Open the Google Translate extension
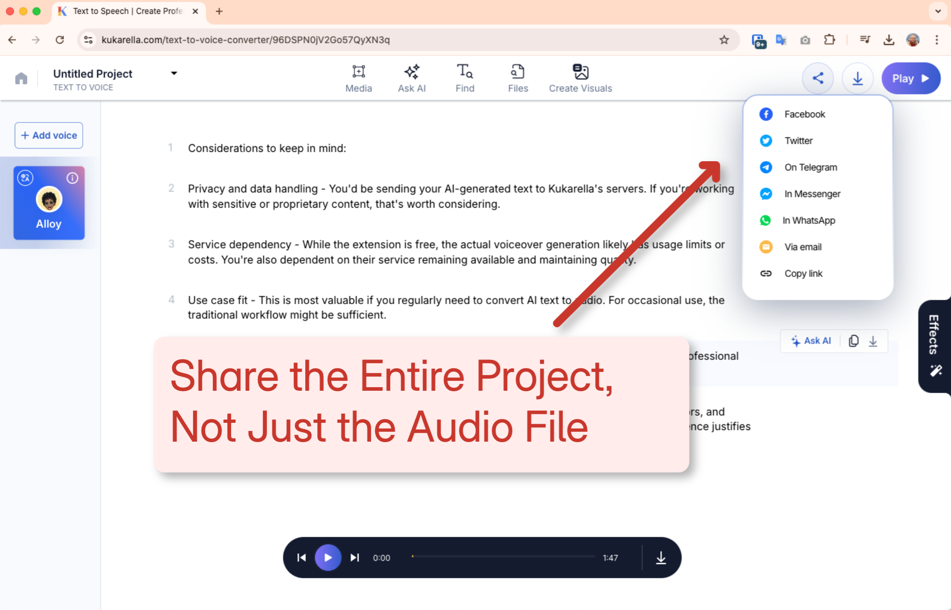 coord(781,40)
